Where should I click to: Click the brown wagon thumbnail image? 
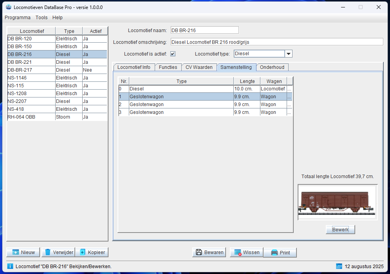pyautogui.click(x=338, y=202)
